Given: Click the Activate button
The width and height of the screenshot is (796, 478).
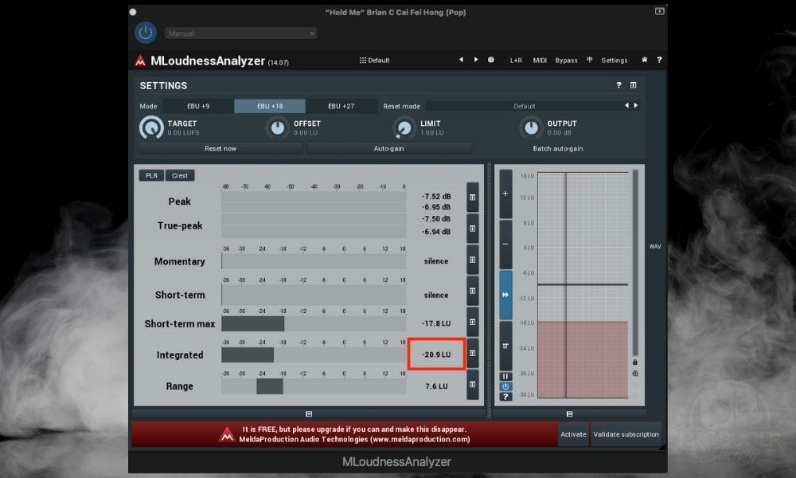Looking at the screenshot, I should click(573, 434).
